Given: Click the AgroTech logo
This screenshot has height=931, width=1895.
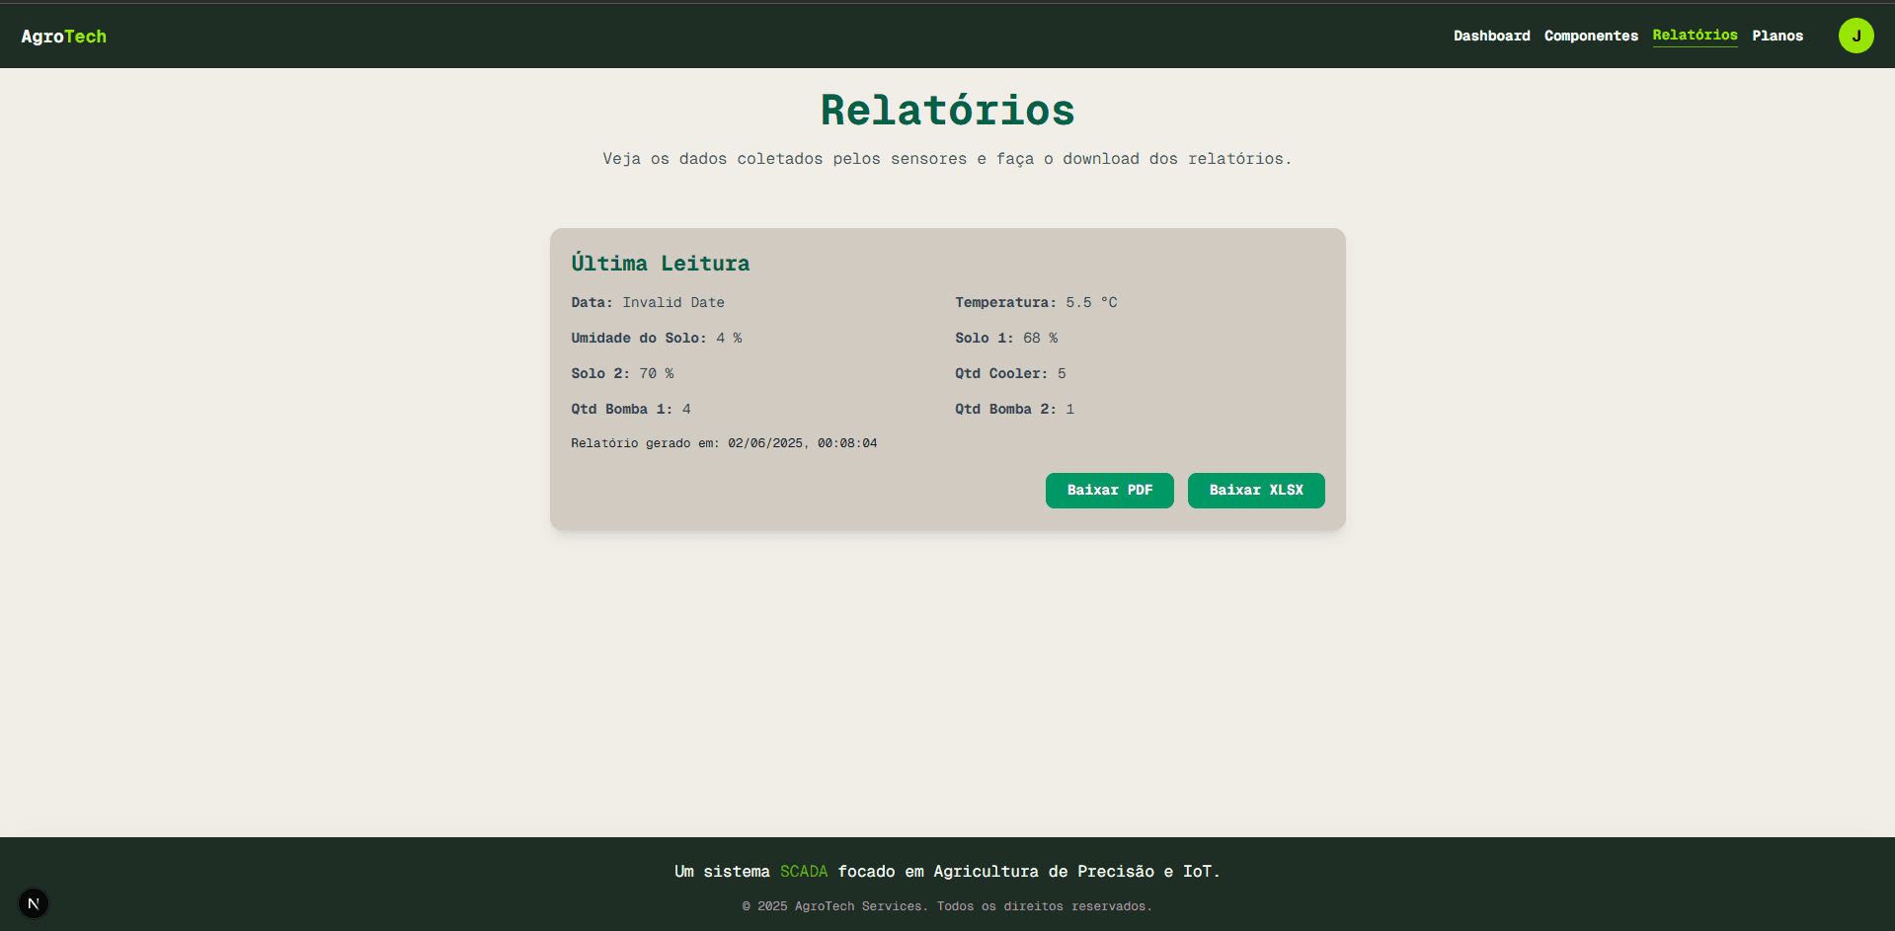Looking at the screenshot, I should (x=63, y=36).
